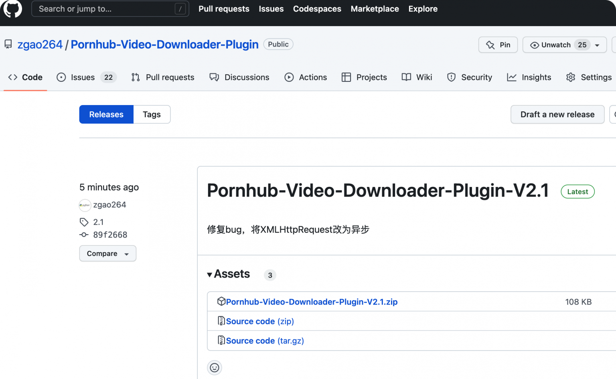Click the search or jump to field
616x379 pixels.
(x=110, y=8)
